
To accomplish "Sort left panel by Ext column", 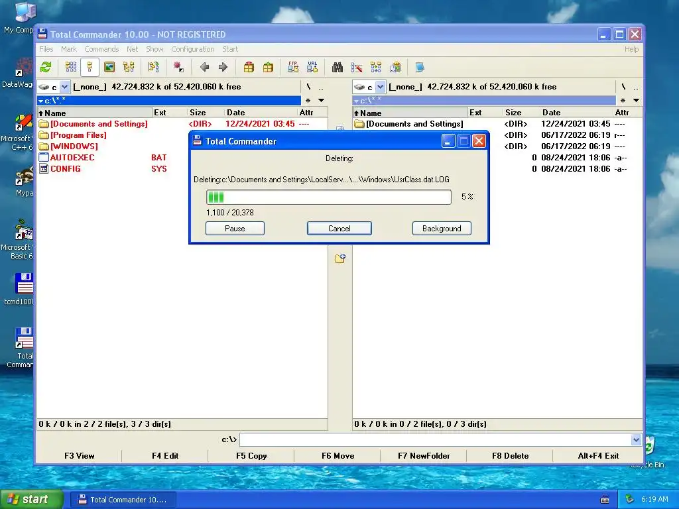I will point(170,113).
